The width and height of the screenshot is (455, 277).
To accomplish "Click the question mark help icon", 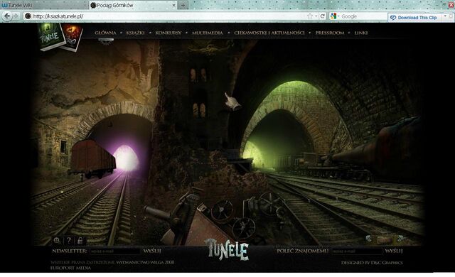I will coord(69,240).
